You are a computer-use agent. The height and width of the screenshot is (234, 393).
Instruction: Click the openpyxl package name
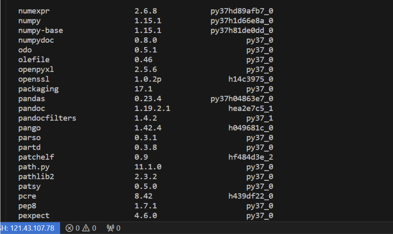point(36,69)
